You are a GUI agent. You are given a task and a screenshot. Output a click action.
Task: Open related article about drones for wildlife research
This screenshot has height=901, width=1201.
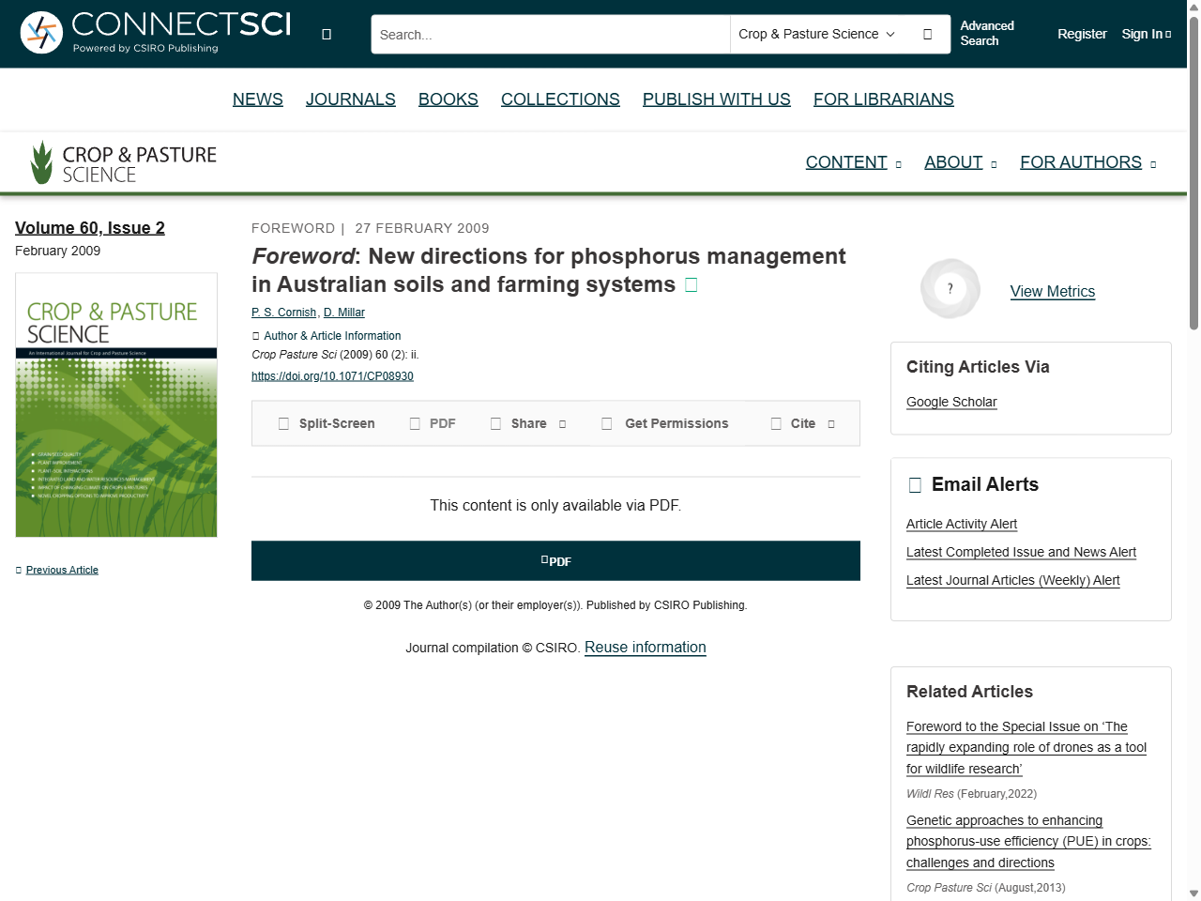click(1026, 748)
